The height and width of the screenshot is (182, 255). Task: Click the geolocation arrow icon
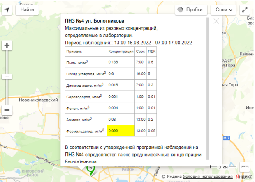click(x=7, y=9)
